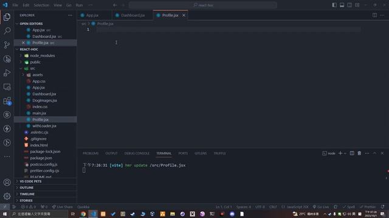Click the Windows taskbar search box
The height and width of the screenshot is (218, 389).
click(x=39, y=214)
